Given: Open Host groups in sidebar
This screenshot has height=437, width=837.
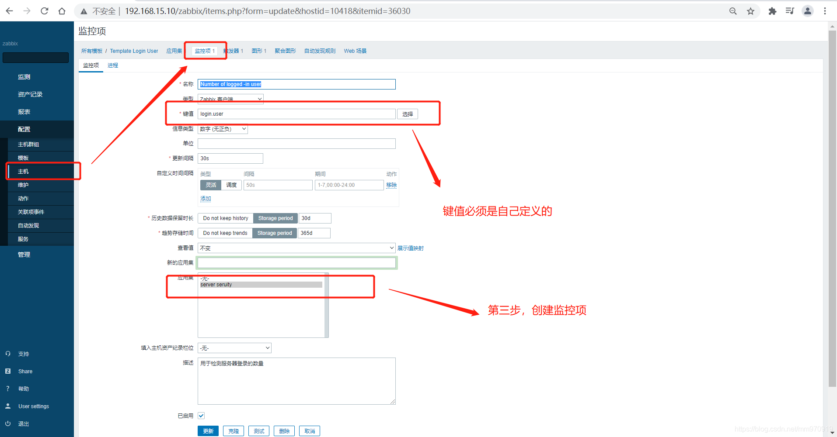Looking at the screenshot, I should coord(28,145).
